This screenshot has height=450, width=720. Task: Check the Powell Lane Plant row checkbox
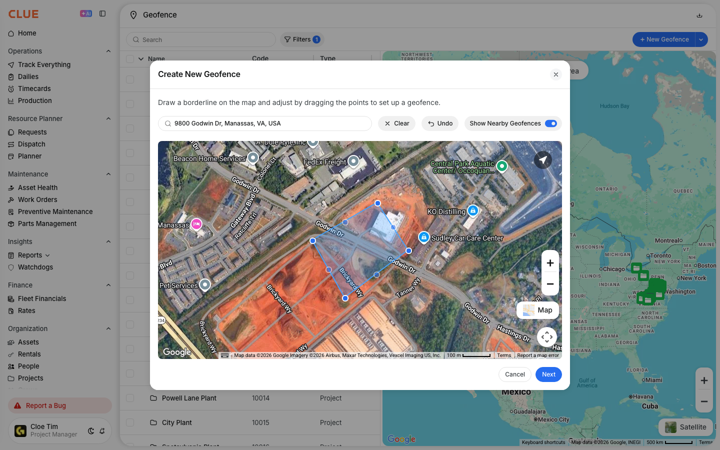point(130,398)
